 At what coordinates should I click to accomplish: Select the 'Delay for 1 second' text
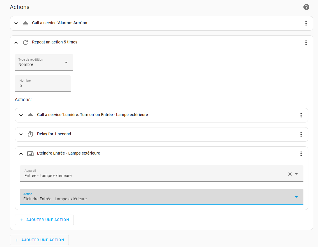tap(54, 134)
